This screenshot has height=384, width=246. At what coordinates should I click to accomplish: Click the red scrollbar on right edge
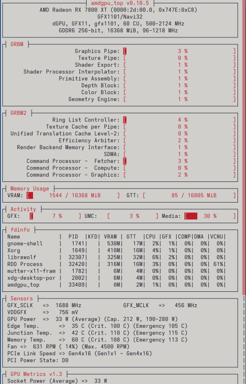[244, 147]
